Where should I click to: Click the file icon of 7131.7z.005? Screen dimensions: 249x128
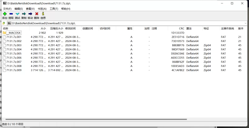click(4, 54)
